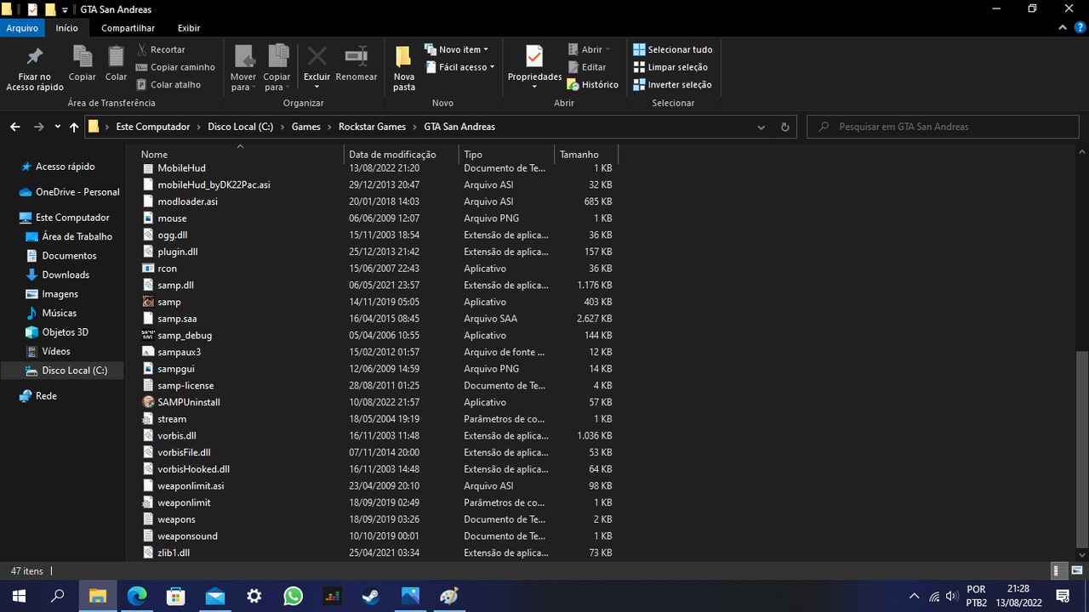1089x612 pixels.
Task: Click Inverter seleção in the ribbon
Action: [672, 85]
